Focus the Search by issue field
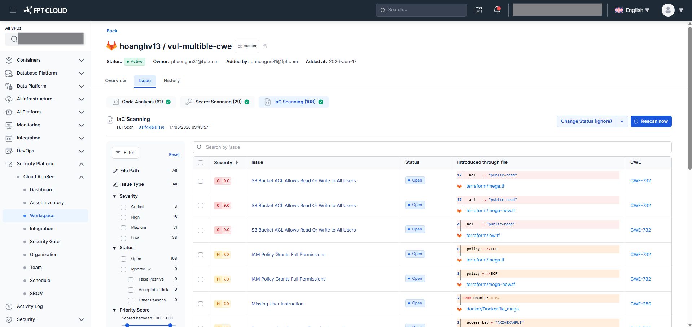 432,147
